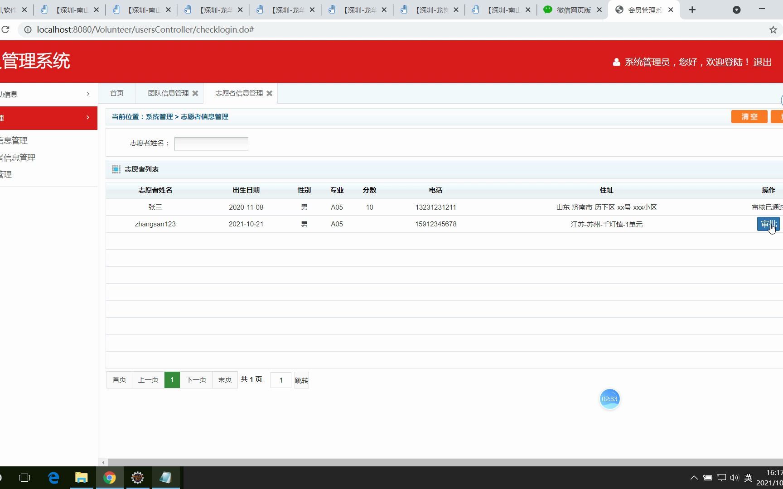Image resolution: width=783 pixels, height=489 pixels.
Task: Switch input language via 英 indicator
Action: (748, 478)
